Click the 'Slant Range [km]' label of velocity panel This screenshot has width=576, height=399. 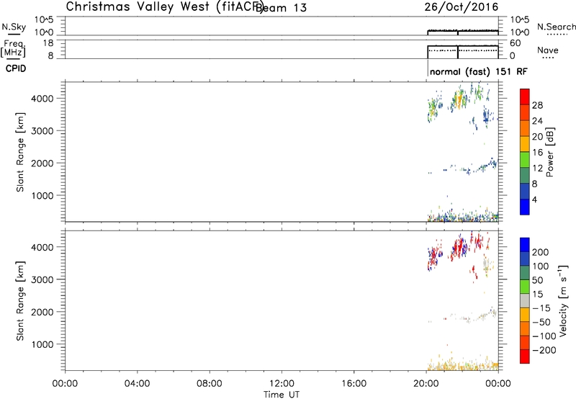(x=20, y=301)
